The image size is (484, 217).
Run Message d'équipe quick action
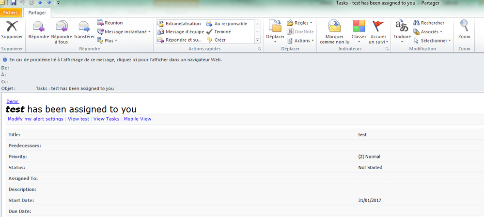tap(181, 32)
